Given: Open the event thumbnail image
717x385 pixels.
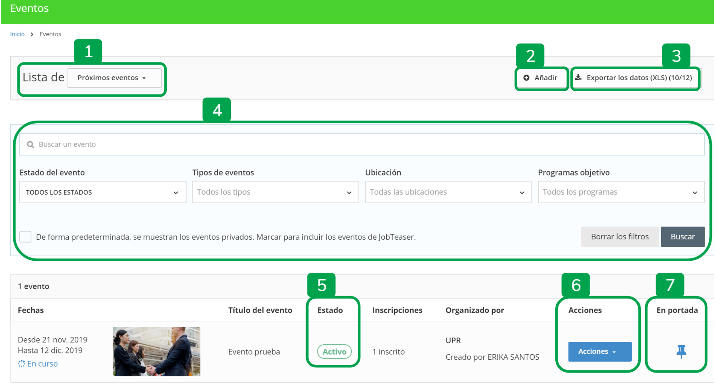Looking at the screenshot, I should pos(156,352).
